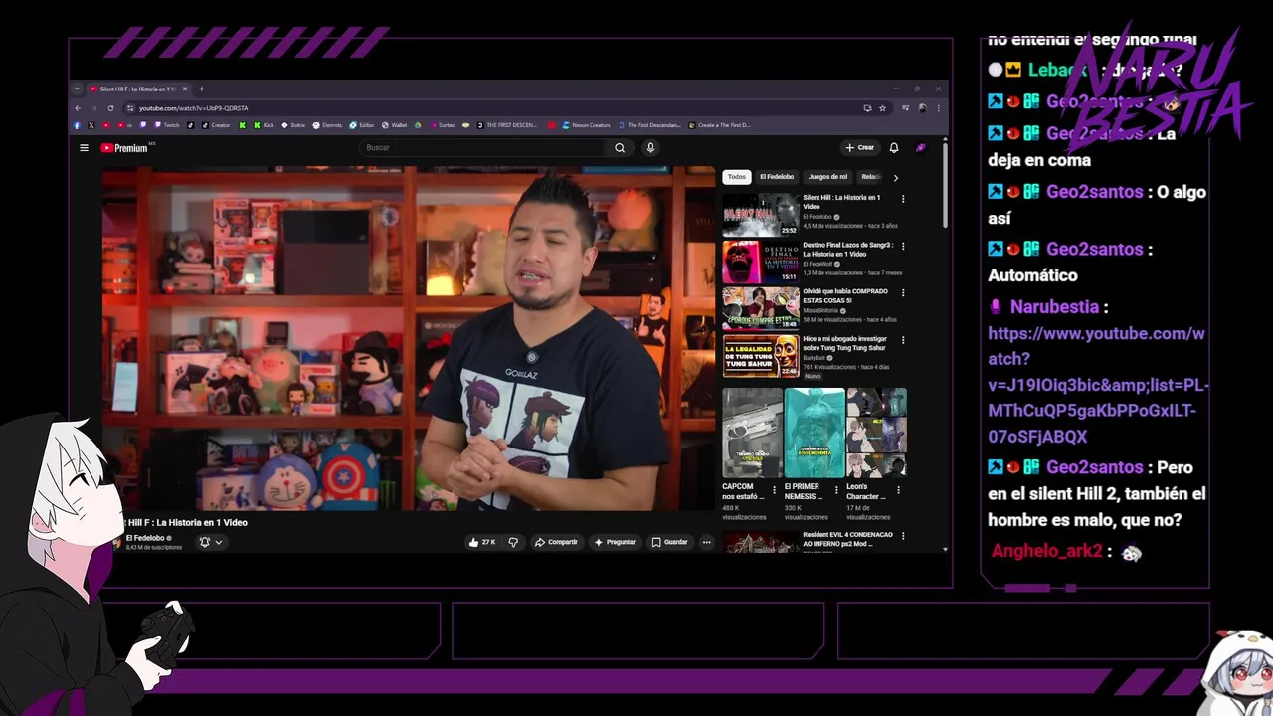This screenshot has width=1273, height=716.
Task: Open Silent Hill: La Historia video thumbnail
Action: point(761,215)
